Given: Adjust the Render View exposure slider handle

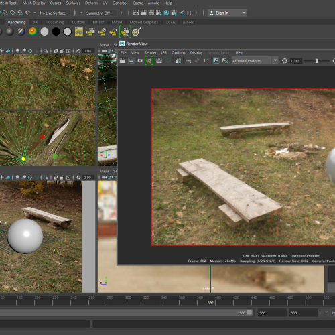Looking at the screenshot, I should (316, 61).
